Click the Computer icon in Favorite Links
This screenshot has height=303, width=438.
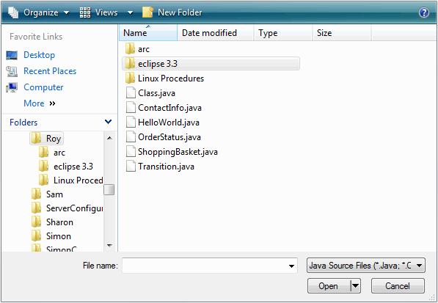[12, 87]
